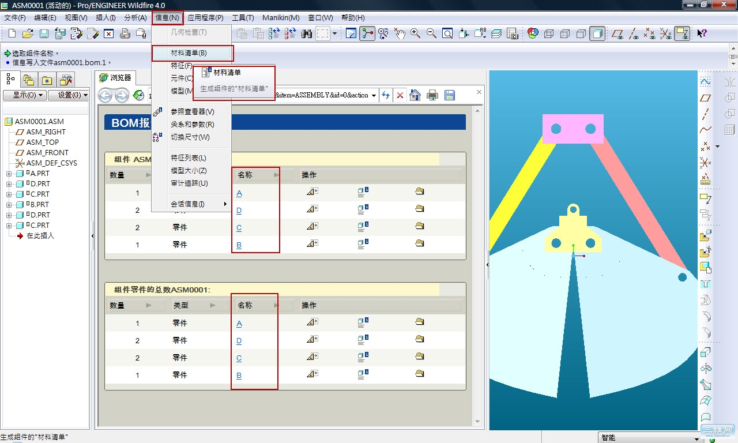Refresh the browser page
Image resolution: width=738 pixels, height=443 pixels.
tap(386, 95)
